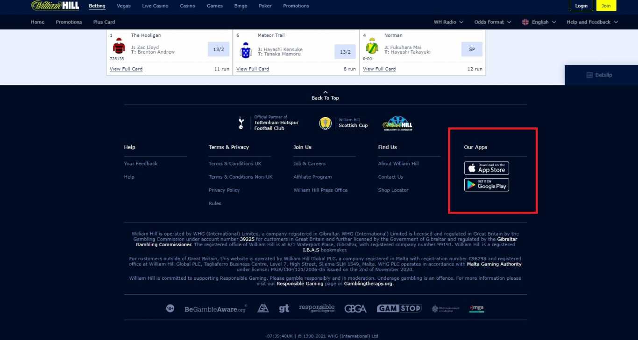Click the mga logo
Screen dimensions: 638x340
(477, 308)
